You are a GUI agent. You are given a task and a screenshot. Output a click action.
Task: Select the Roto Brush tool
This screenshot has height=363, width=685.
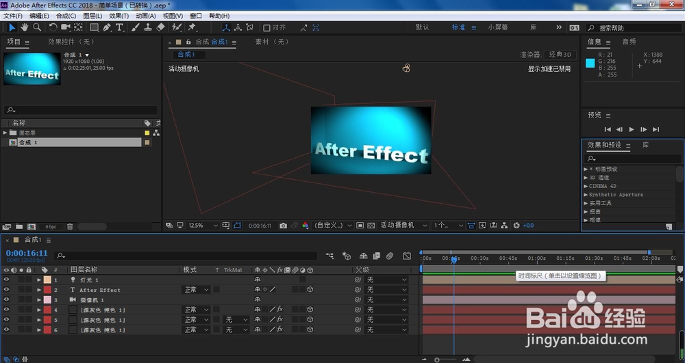tap(177, 27)
